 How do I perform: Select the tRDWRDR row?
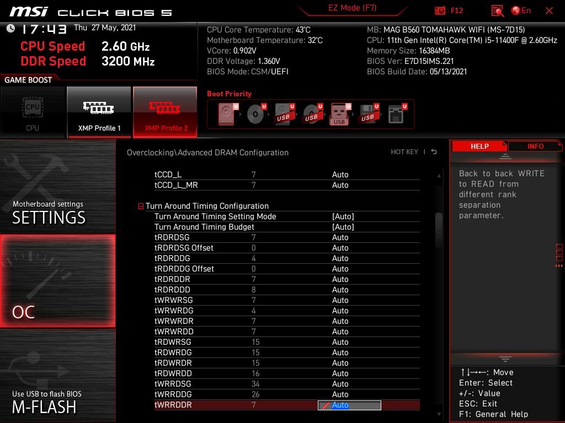287,362
